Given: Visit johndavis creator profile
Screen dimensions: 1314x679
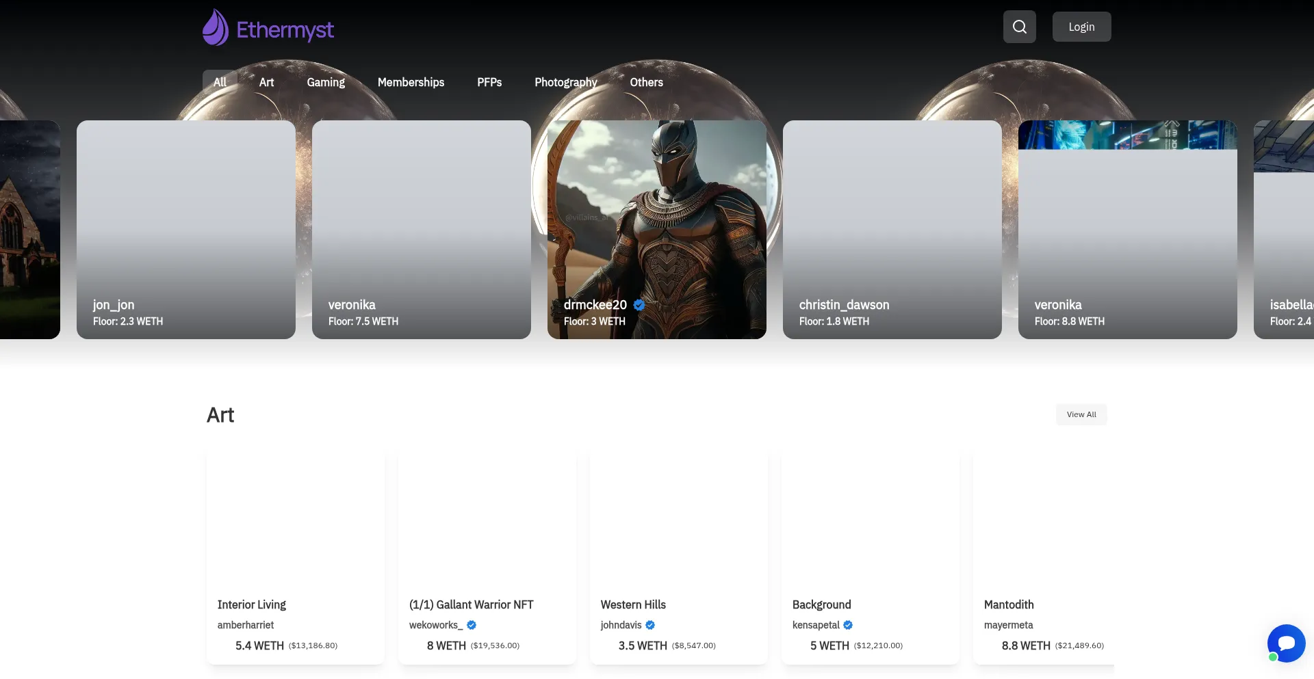Looking at the screenshot, I should coord(621,625).
